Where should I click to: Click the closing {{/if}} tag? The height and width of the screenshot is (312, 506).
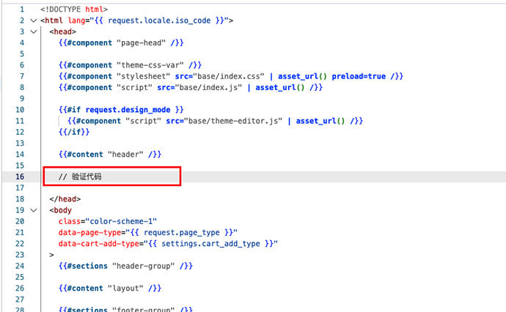pyautogui.click(x=74, y=132)
